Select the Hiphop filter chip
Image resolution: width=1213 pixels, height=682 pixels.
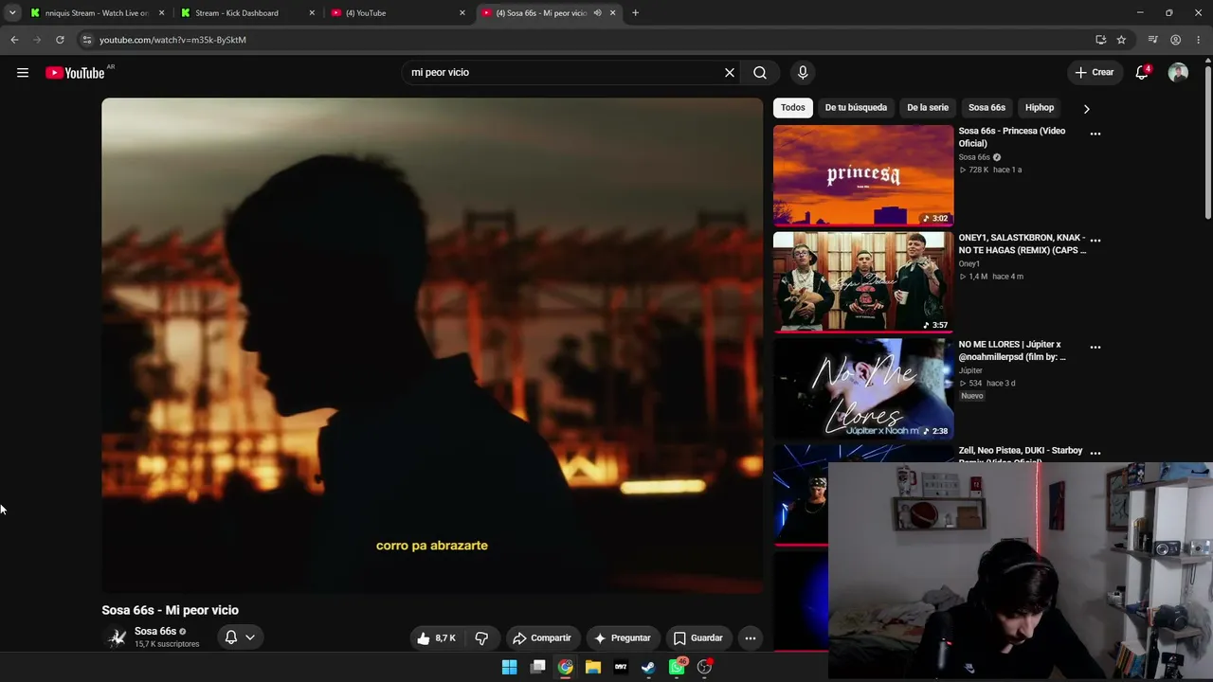click(1040, 108)
